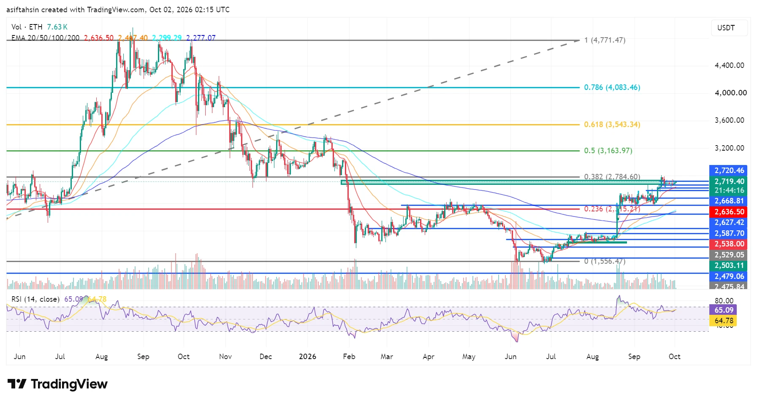Click the RSI (14, close) indicator label
Screen dimensions: 757x403
click(x=35, y=299)
